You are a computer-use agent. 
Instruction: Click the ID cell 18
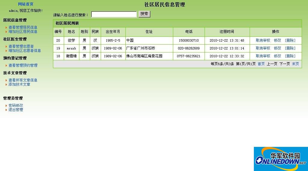click(x=58, y=56)
